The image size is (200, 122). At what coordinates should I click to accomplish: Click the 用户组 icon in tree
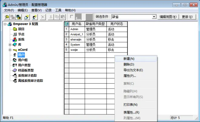(15, 60)
